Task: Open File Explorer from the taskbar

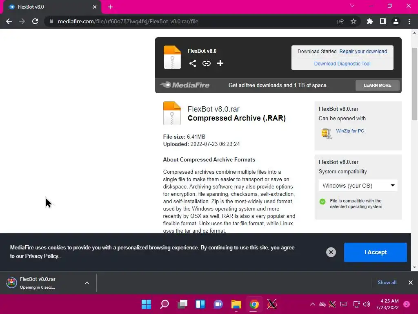Action: 236,304
